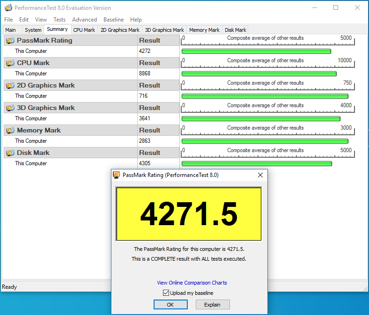This screenshot has width=369, height=315.
Task: Select the Summary tab
Action: [58, 29]
